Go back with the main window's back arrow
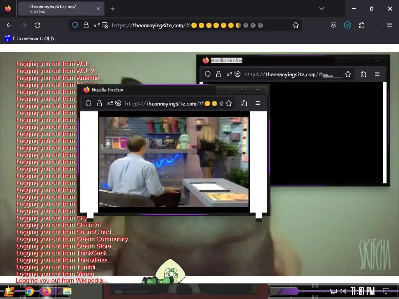The height and width of the screenshot is (299, 399). coord(9,25)
